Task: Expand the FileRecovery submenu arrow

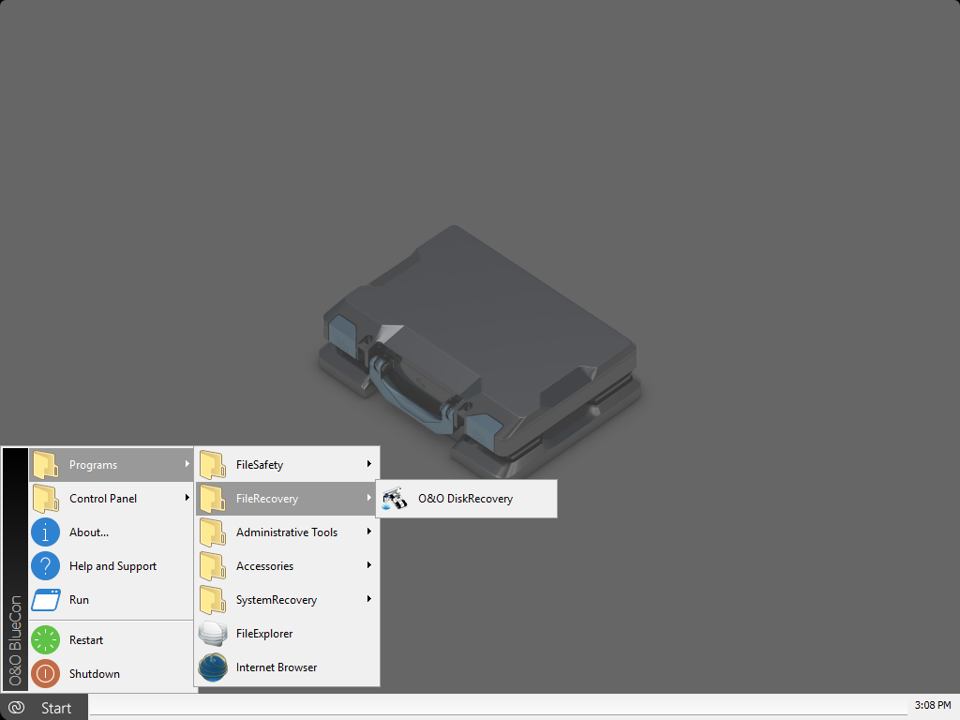Action: 369,498
